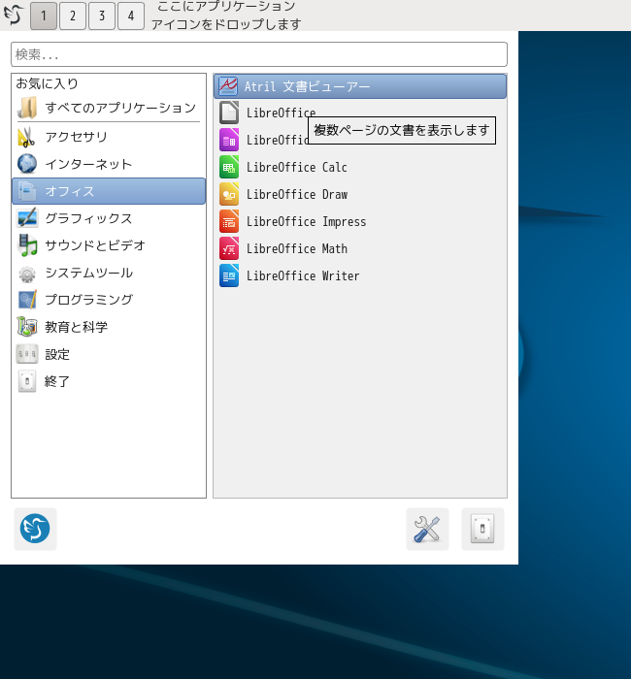This screenshot has width=631, height=679.
Task: Launch LibreOffice Calc
Action: tap(360, 167)
